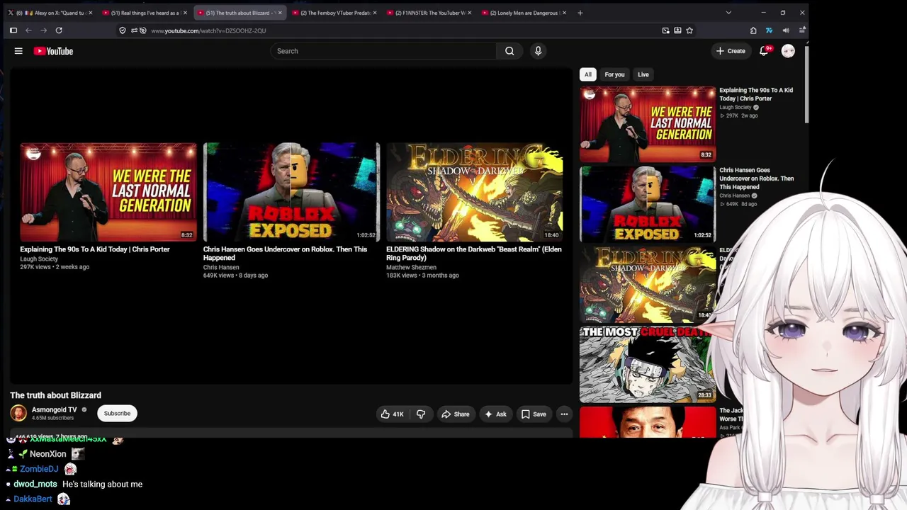Close the Alexy on X tab
Image resolution: width=907 pixels, height=510 pixels.
[x=90, y=13]
